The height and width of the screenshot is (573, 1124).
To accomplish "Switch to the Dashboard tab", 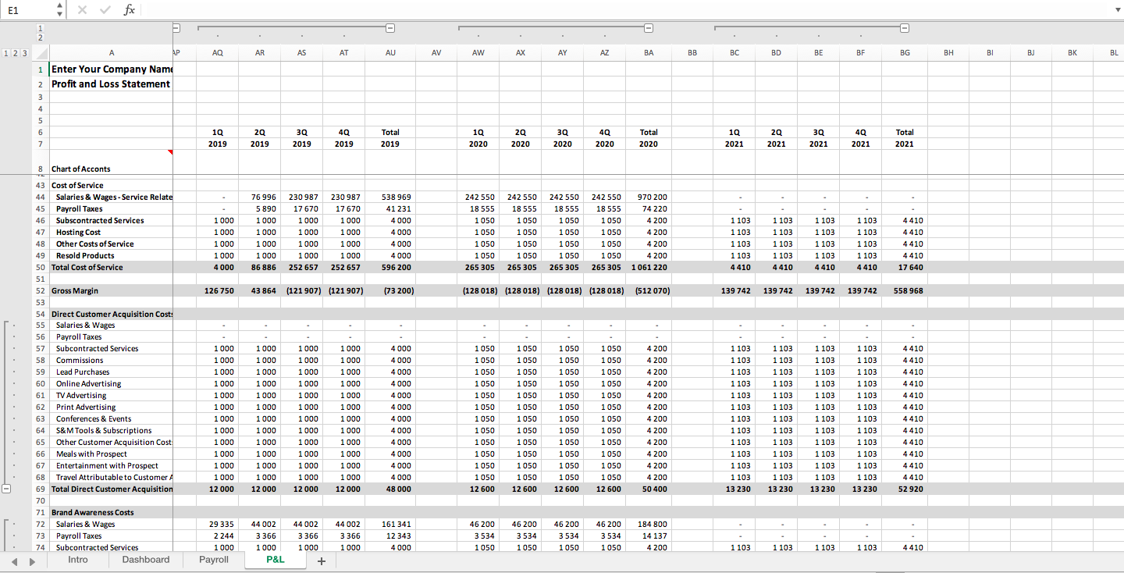I will click(145, 560).
